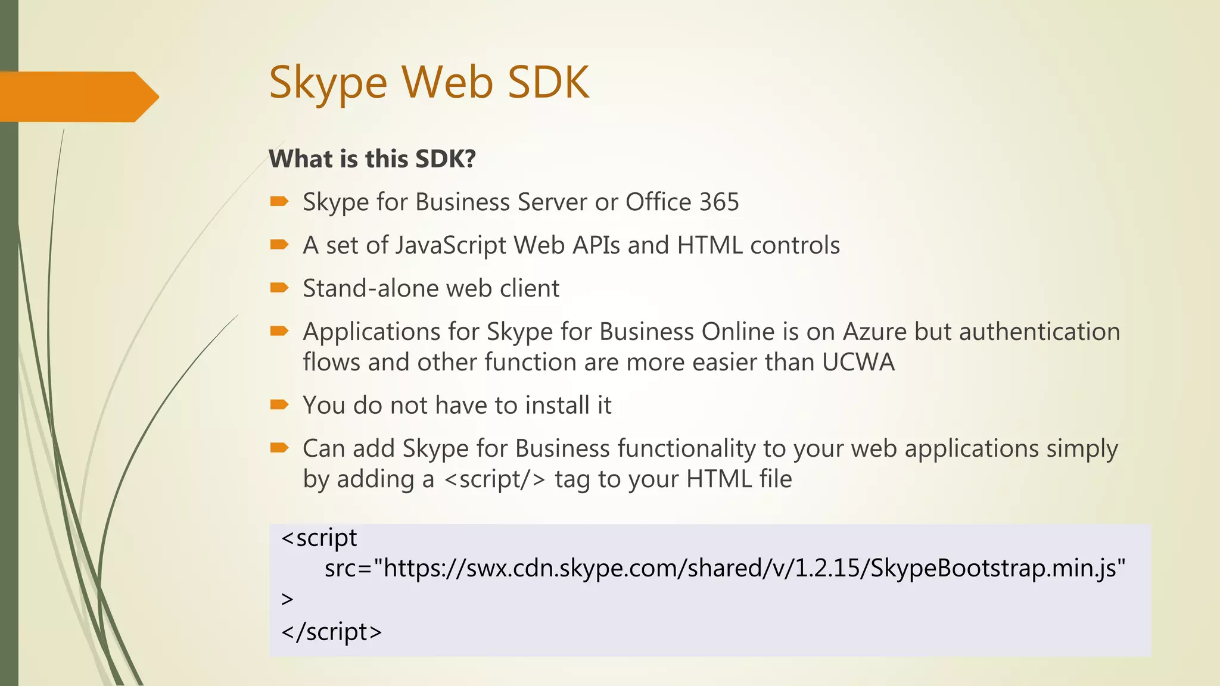Click the line starting 'Can add Skype for Business functionality'
This screenshot has width=1220, height=686.
click(x=710, y=449)
